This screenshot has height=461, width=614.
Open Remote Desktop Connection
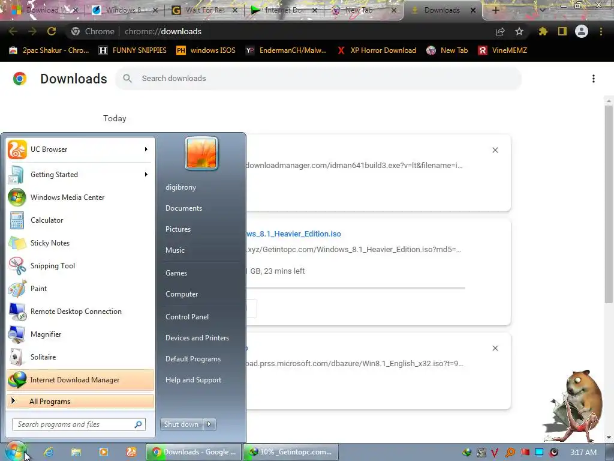click(80, 312)
